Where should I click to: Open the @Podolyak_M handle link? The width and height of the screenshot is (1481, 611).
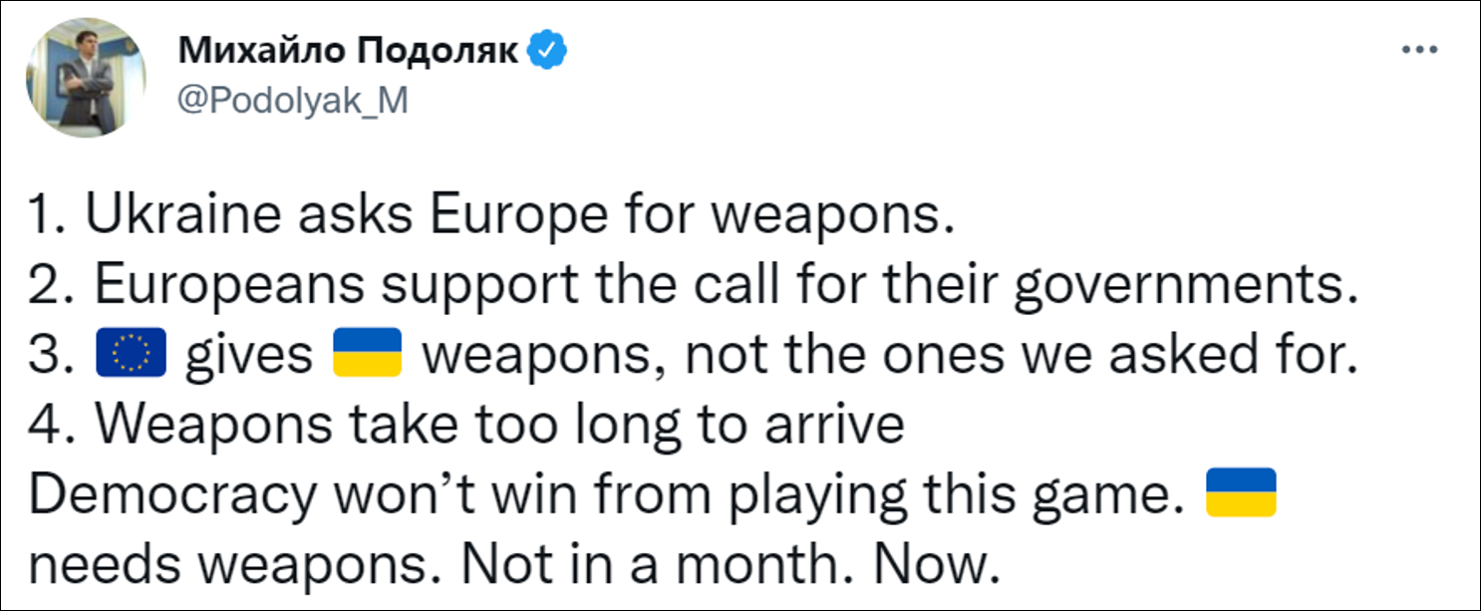(292, 100)
